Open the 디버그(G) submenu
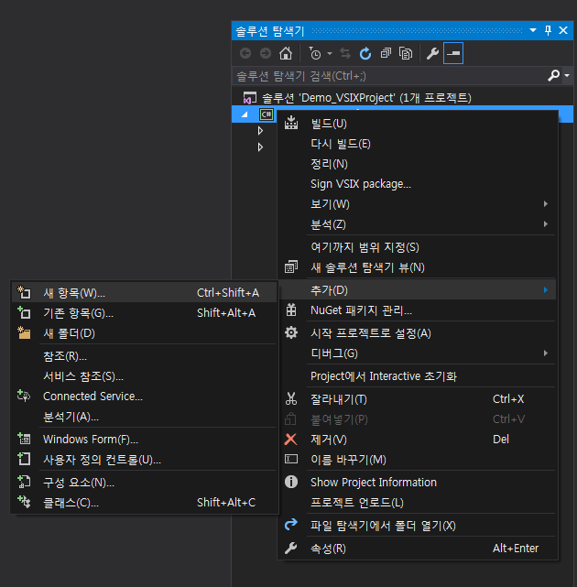The image size is (577, 587). click(418, 353)
